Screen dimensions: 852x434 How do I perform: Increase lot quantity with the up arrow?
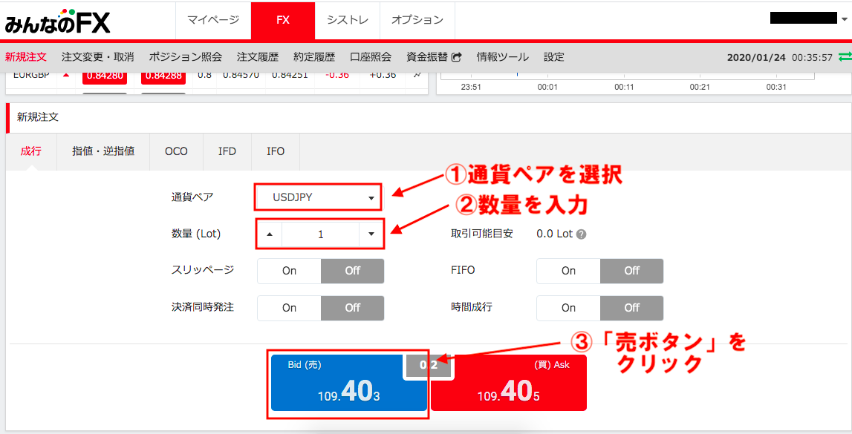pos(268,233)
